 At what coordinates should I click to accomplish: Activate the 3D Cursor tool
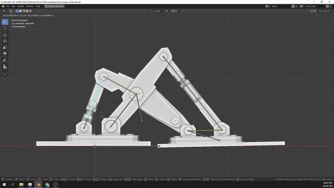coord(5,28)
